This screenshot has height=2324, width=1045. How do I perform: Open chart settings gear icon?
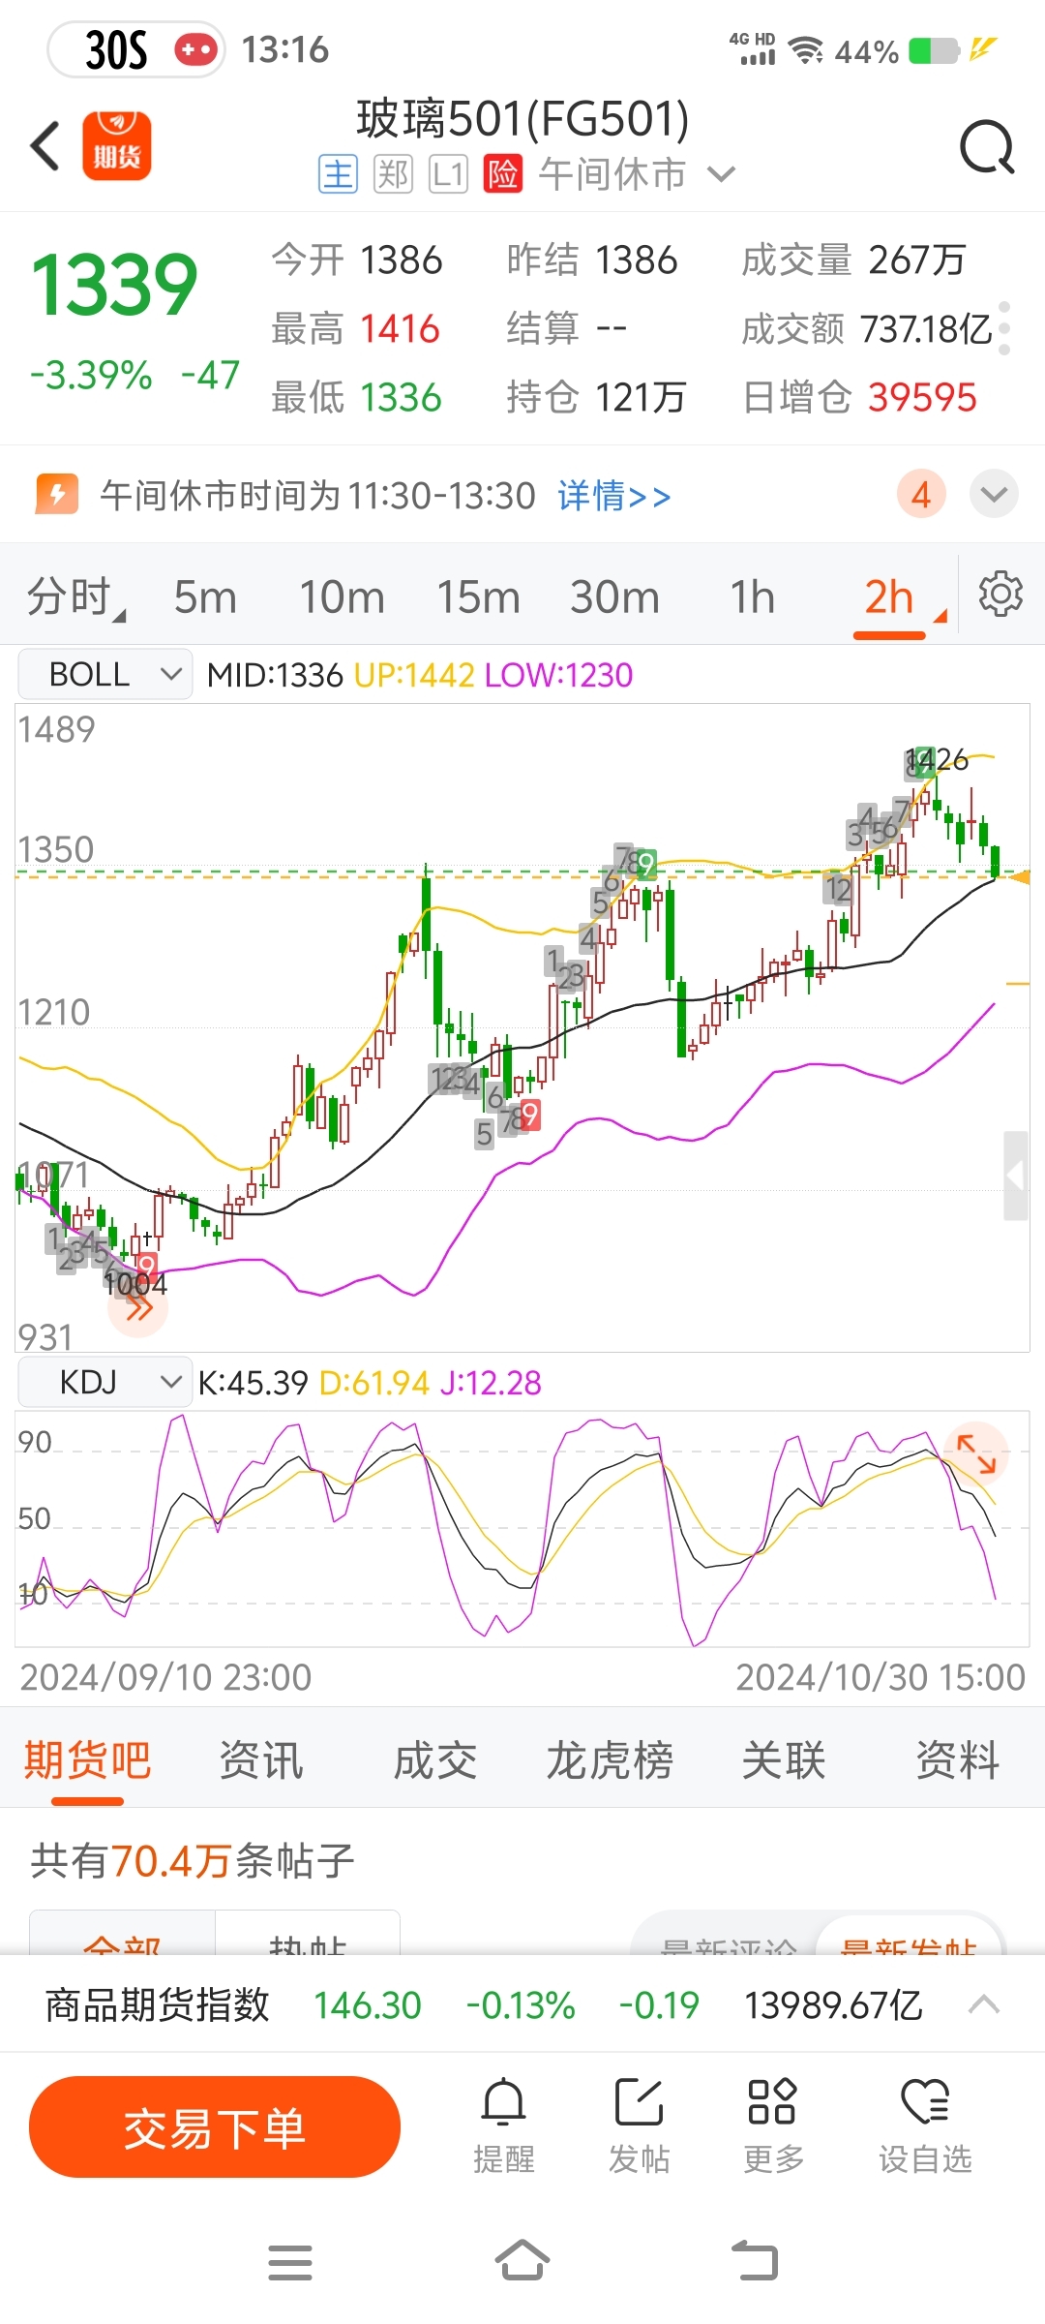coord(1000,595)
